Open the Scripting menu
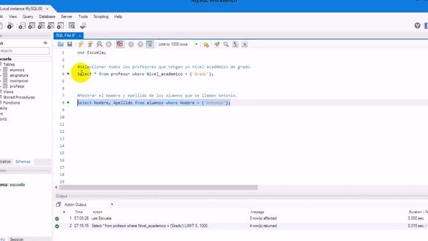This screenshot has height=241, width=428. tap(101, 17)
